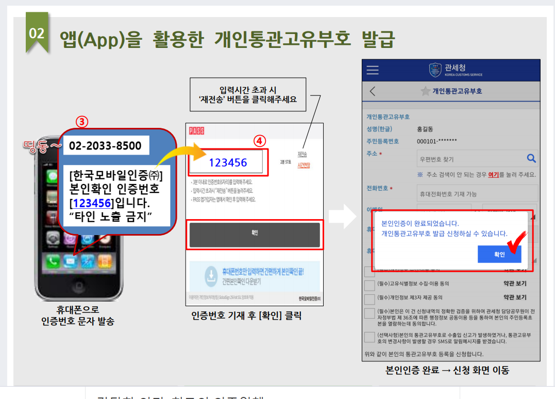Click the star favorite icon beside 개인통관고유부호 title
Viewport: 555px width, 399px height.
tap(425, 90)
